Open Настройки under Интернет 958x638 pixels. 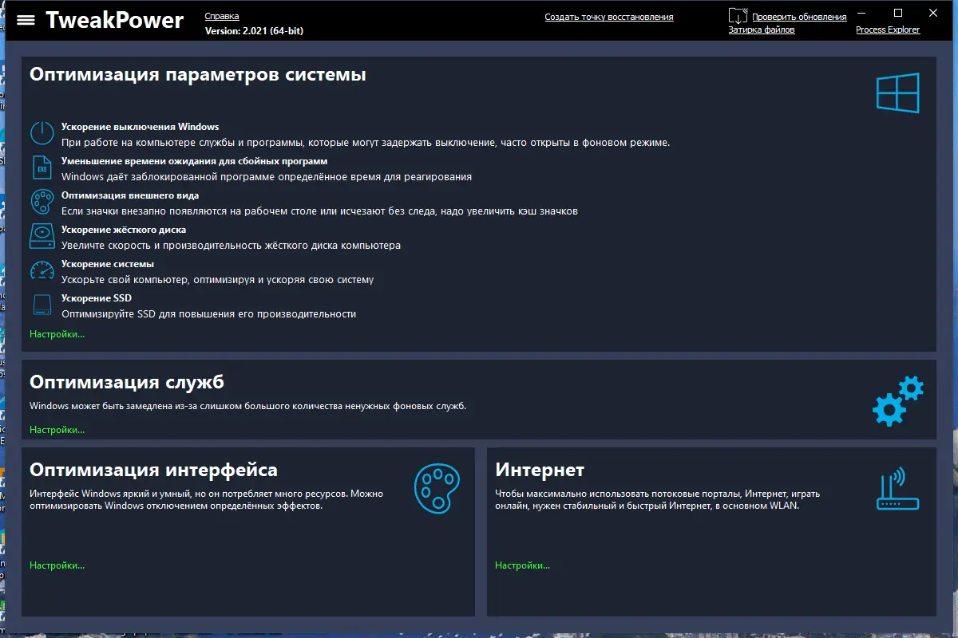click(x=522, y=565)
